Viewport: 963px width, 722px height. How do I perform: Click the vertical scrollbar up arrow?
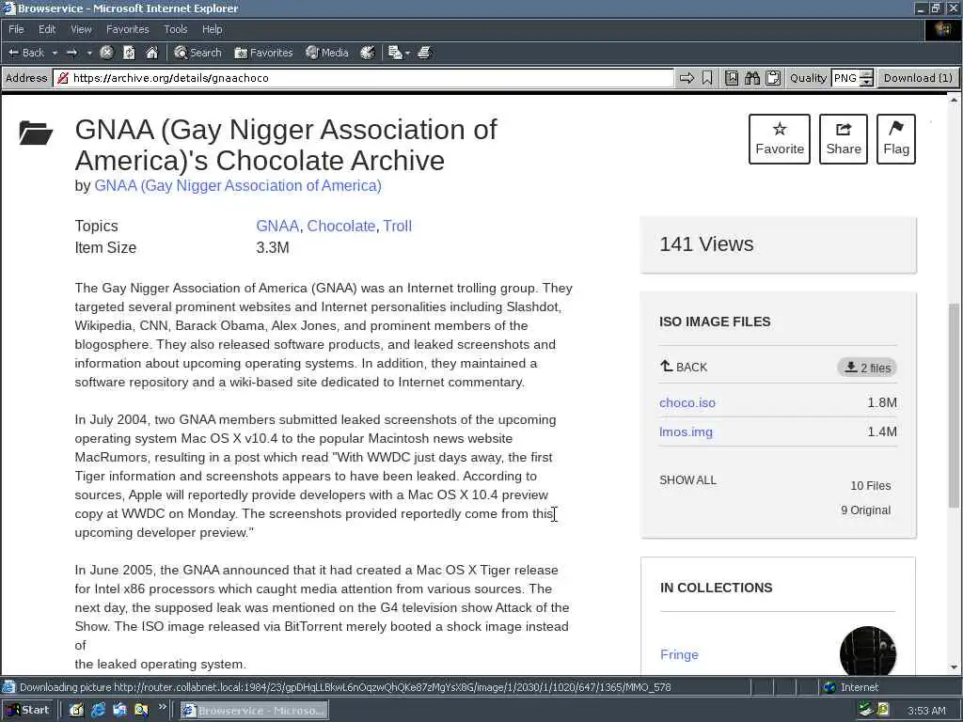(954, 100)
